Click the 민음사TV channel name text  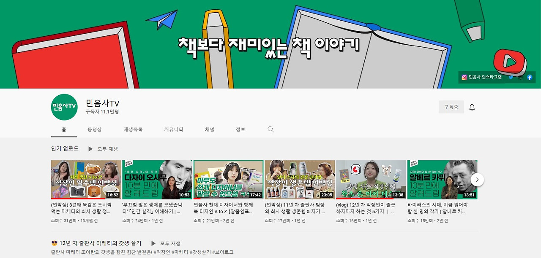(x=102, y=103)
